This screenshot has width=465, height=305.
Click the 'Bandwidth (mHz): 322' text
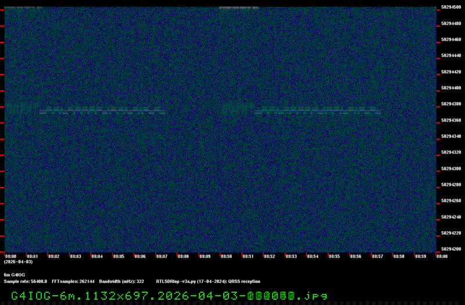point(121,281)
